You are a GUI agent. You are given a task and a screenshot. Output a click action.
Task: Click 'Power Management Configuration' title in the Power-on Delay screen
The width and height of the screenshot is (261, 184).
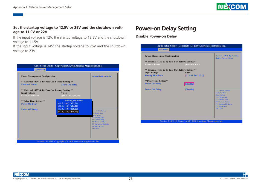(x=162, y=56)
